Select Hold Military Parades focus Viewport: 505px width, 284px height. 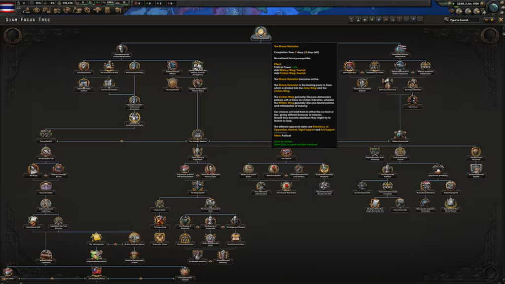[x=375, y=68]
